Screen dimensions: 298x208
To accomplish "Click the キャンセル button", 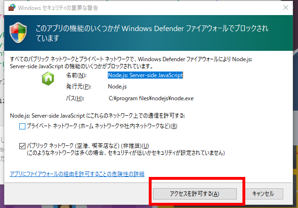I will [x=263, y=194].
